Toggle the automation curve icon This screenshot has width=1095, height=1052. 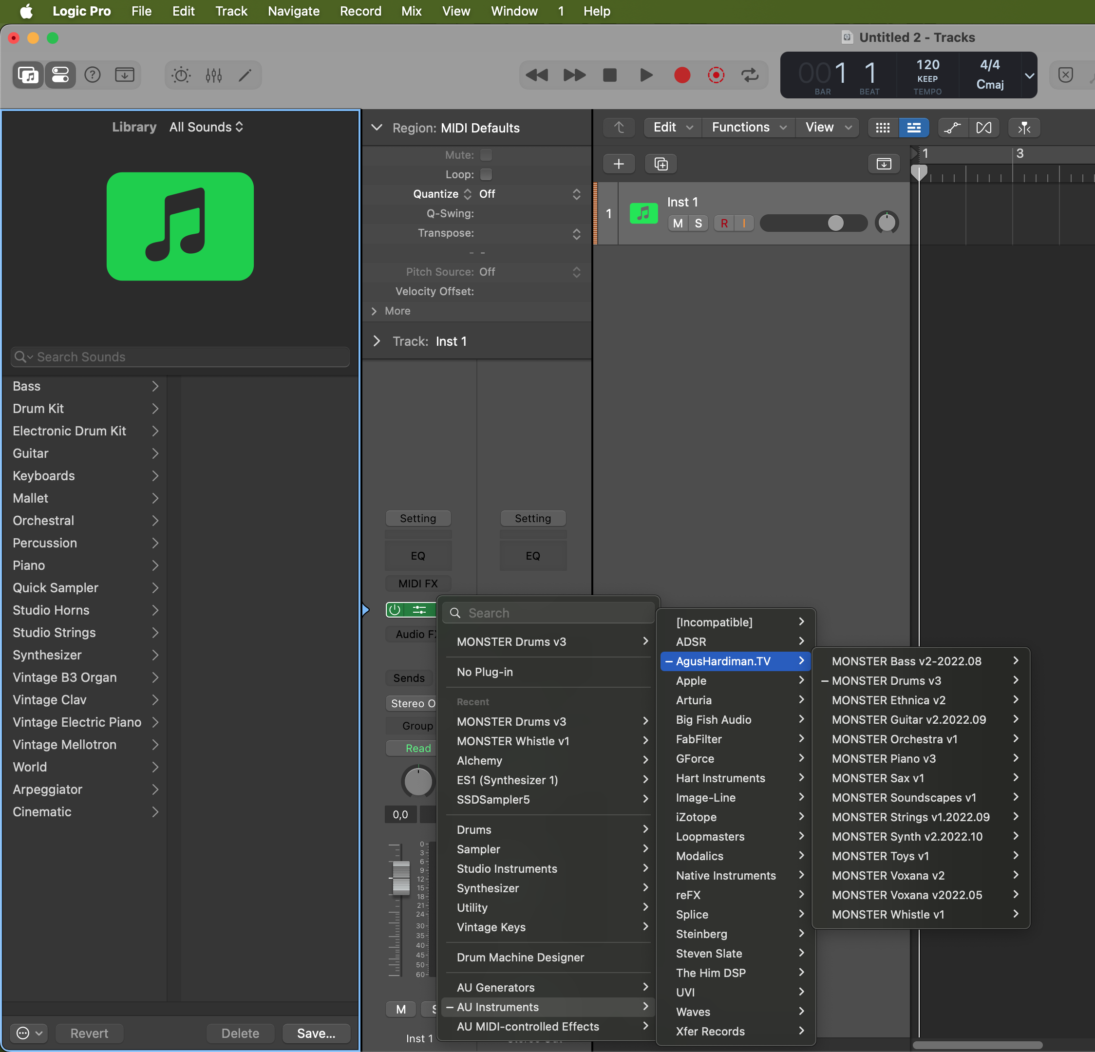click(x=953, y=128)
